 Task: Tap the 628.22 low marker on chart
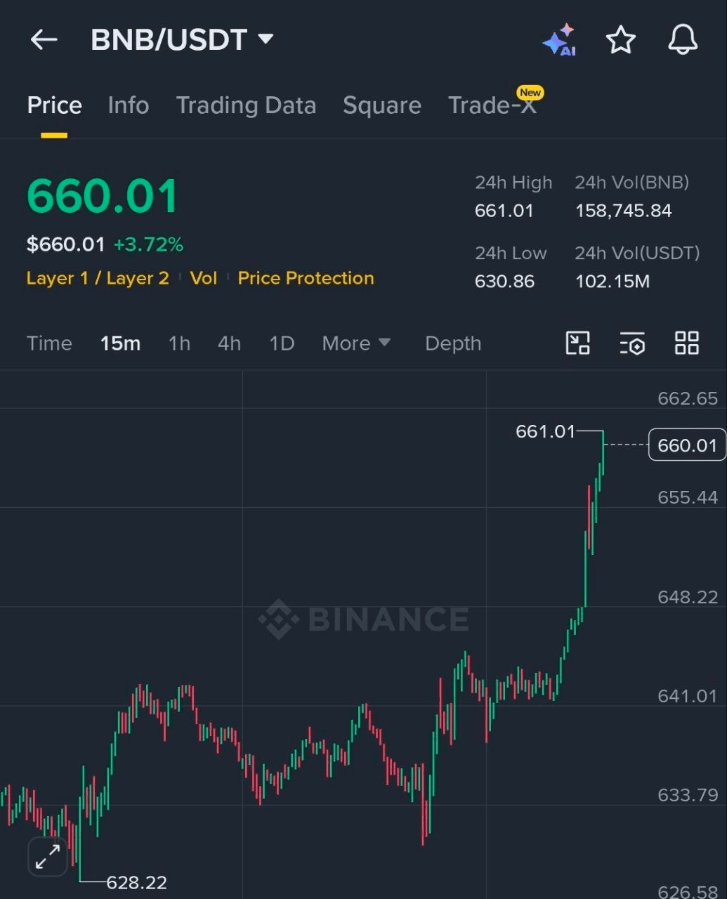[136, 882]
